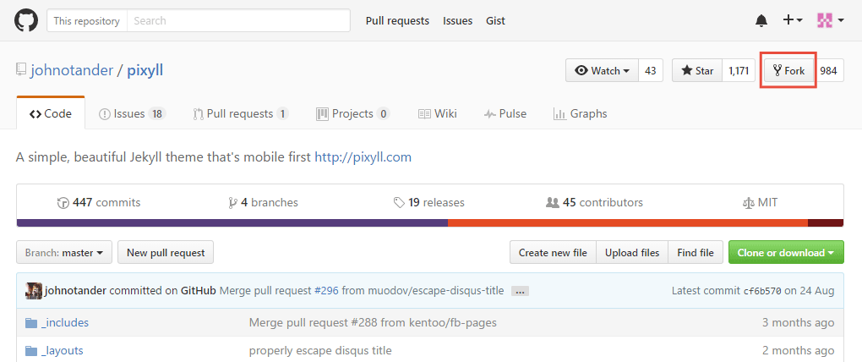This screenshot has height=362, width=862.
Task: Open johnotander commit author link
Action: click(x=75, y=290)
